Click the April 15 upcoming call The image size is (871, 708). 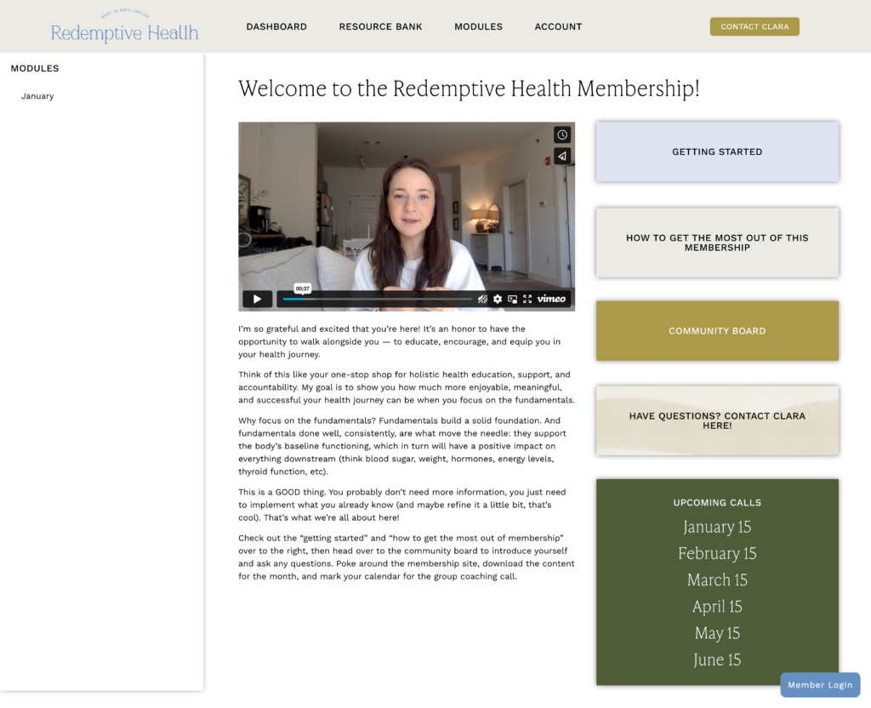coord(717,607)
